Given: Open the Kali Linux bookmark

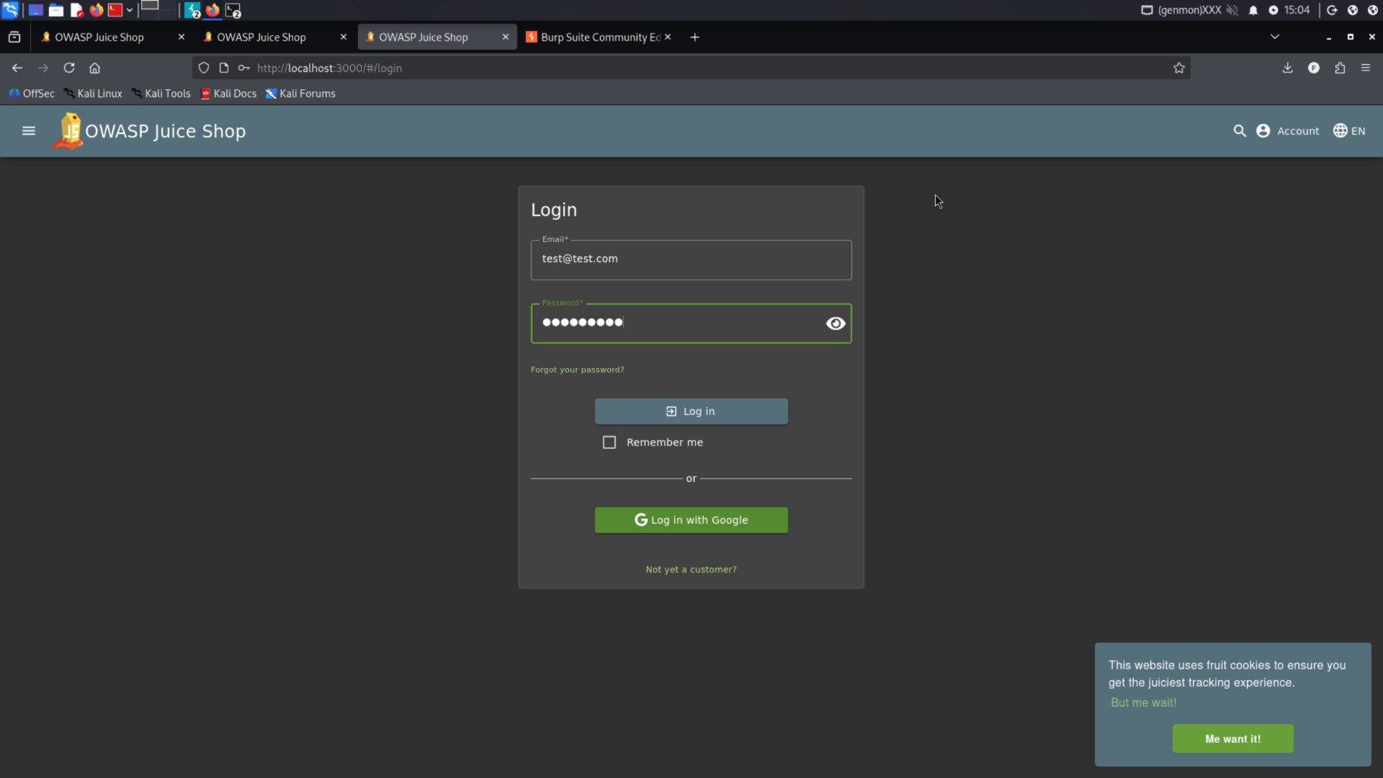Looking at the screenshot, I should coord(93,93).
